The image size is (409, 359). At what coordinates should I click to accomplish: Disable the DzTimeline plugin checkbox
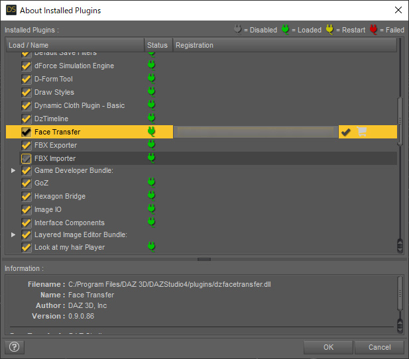[27, 119]
